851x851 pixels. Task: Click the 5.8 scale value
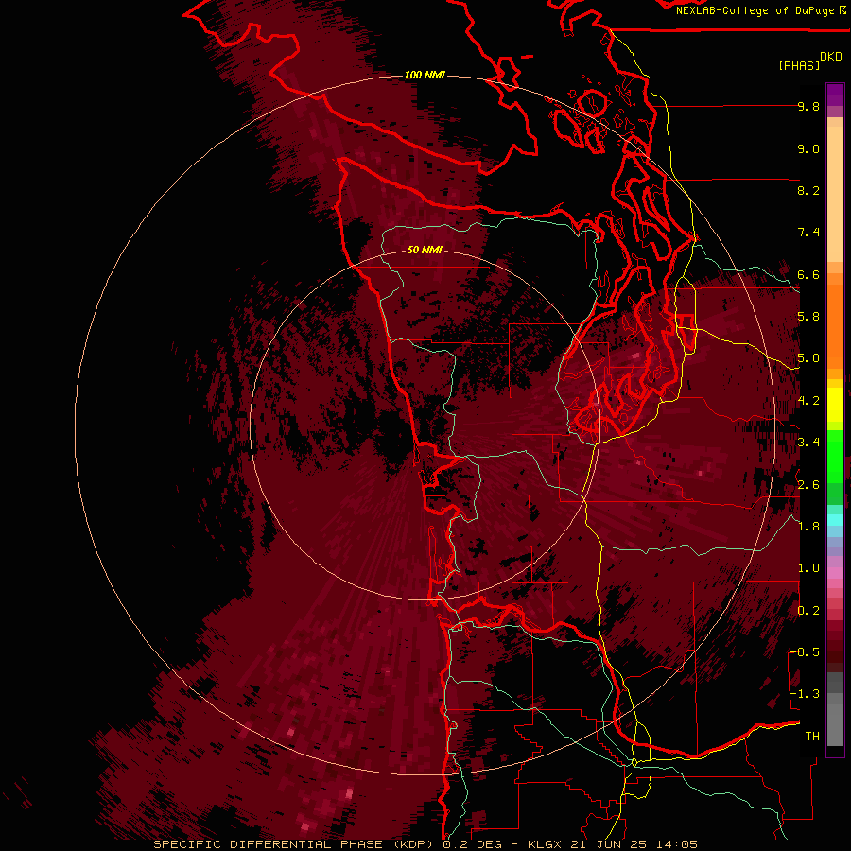(808, 317)
